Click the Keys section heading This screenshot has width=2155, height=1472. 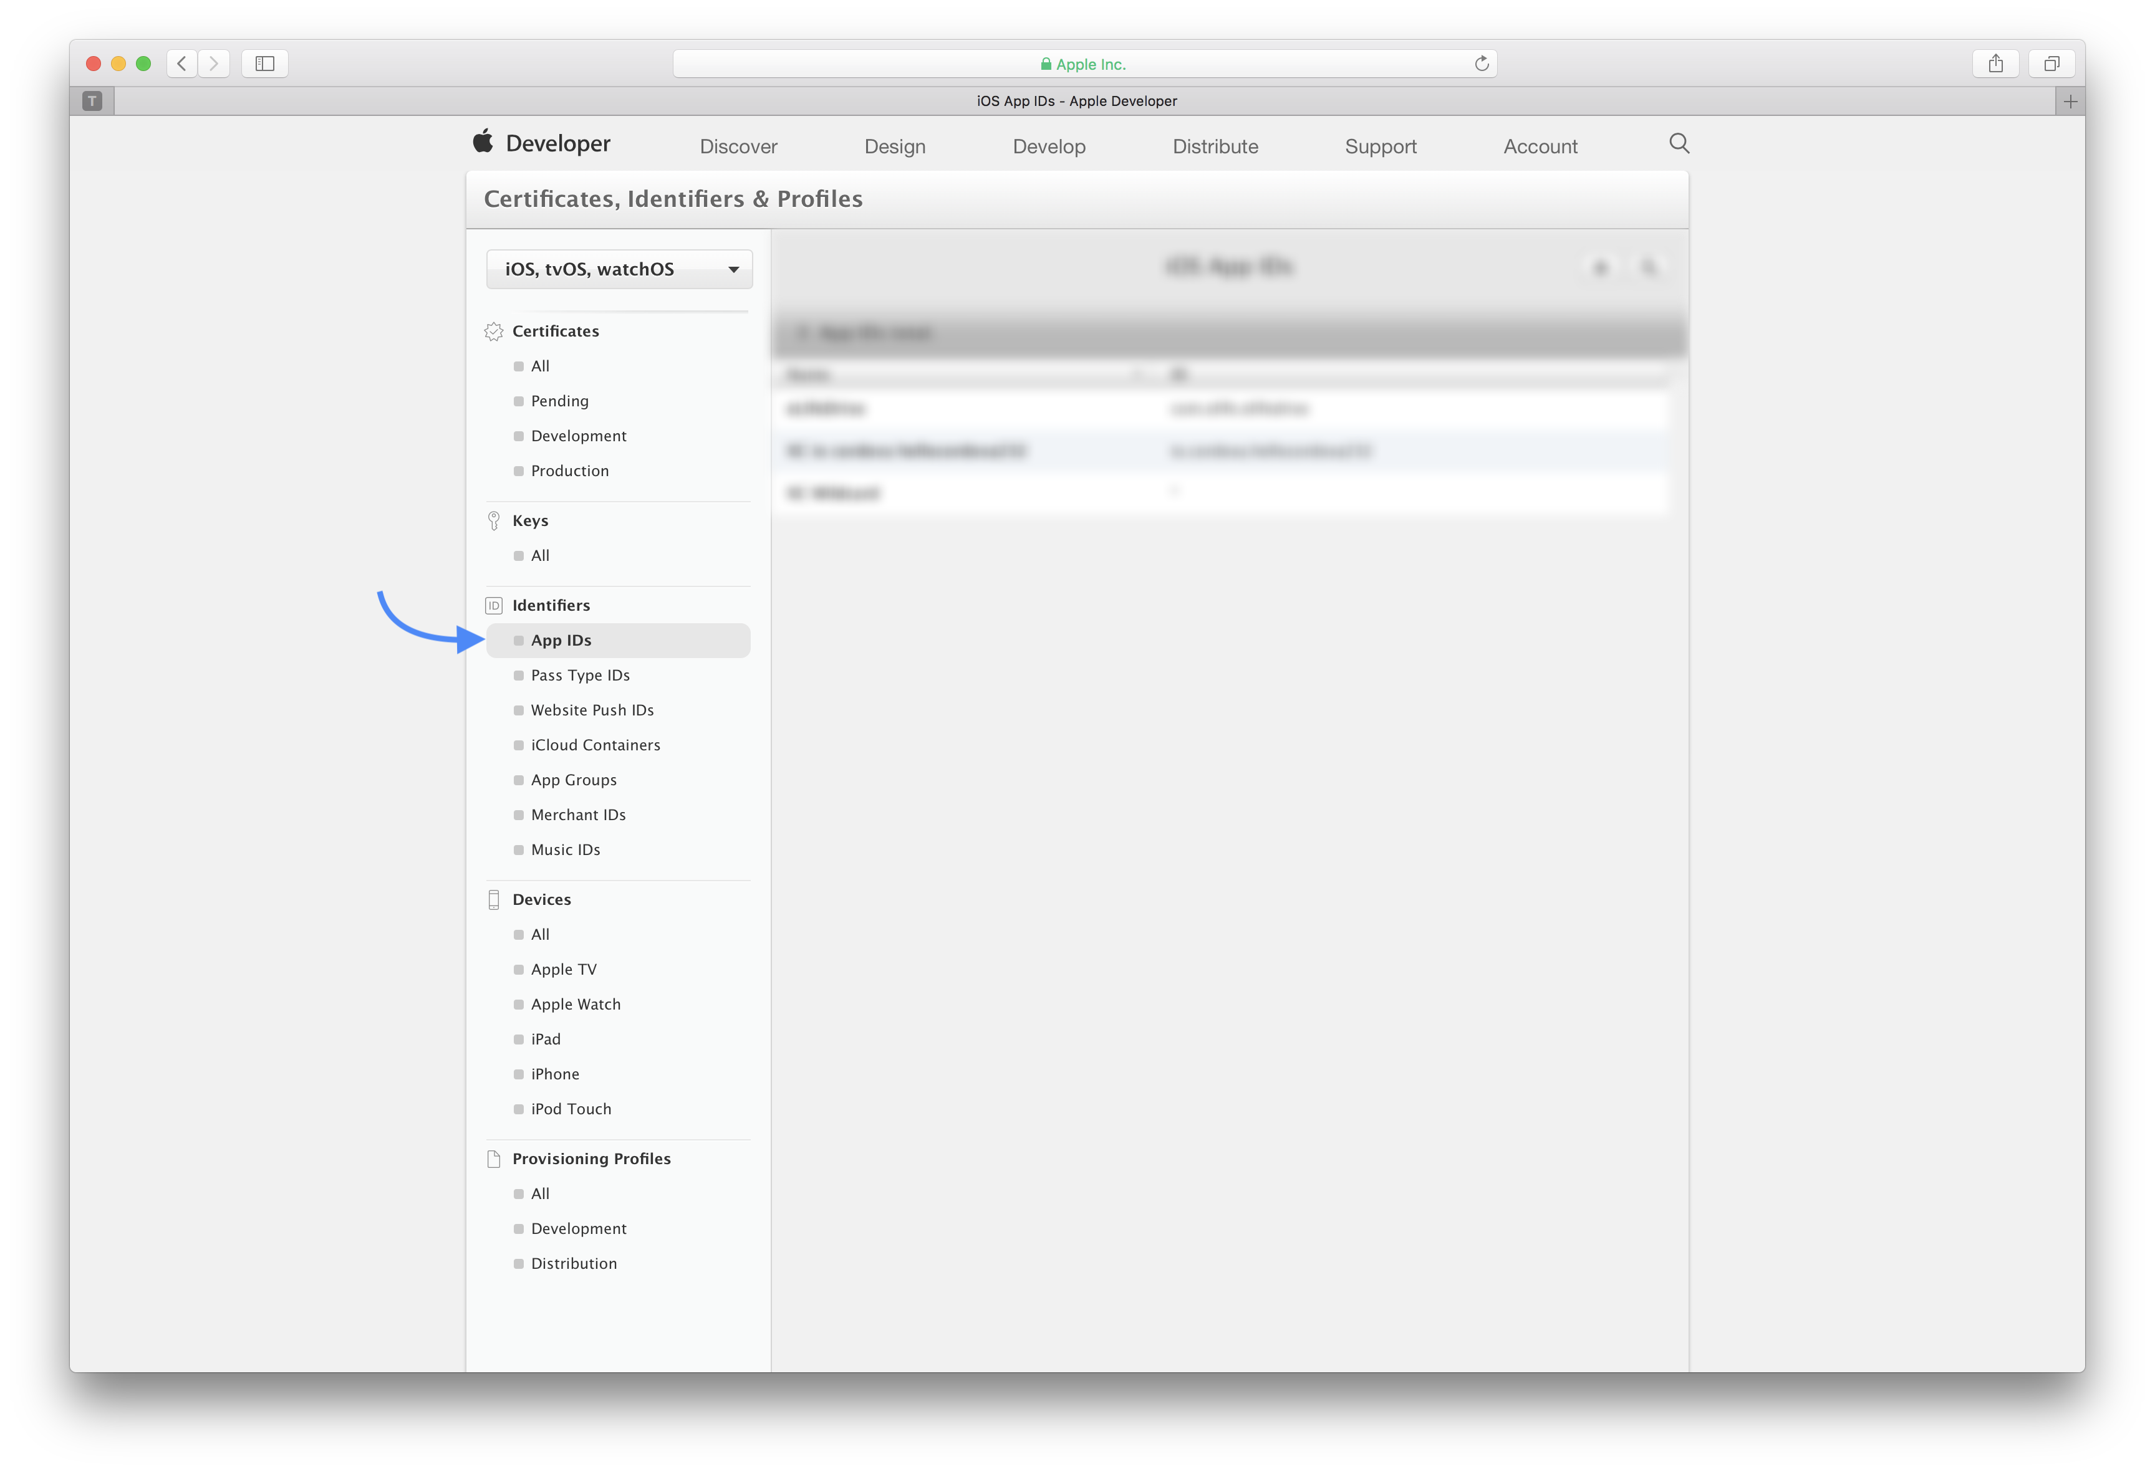tap(529, 521)
